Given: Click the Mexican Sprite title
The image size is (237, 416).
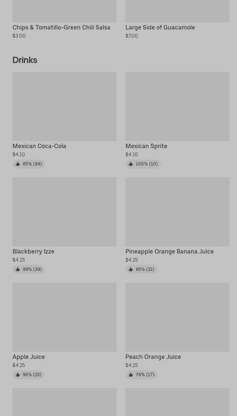Looking at the screenshot, I should coord(146,146).
